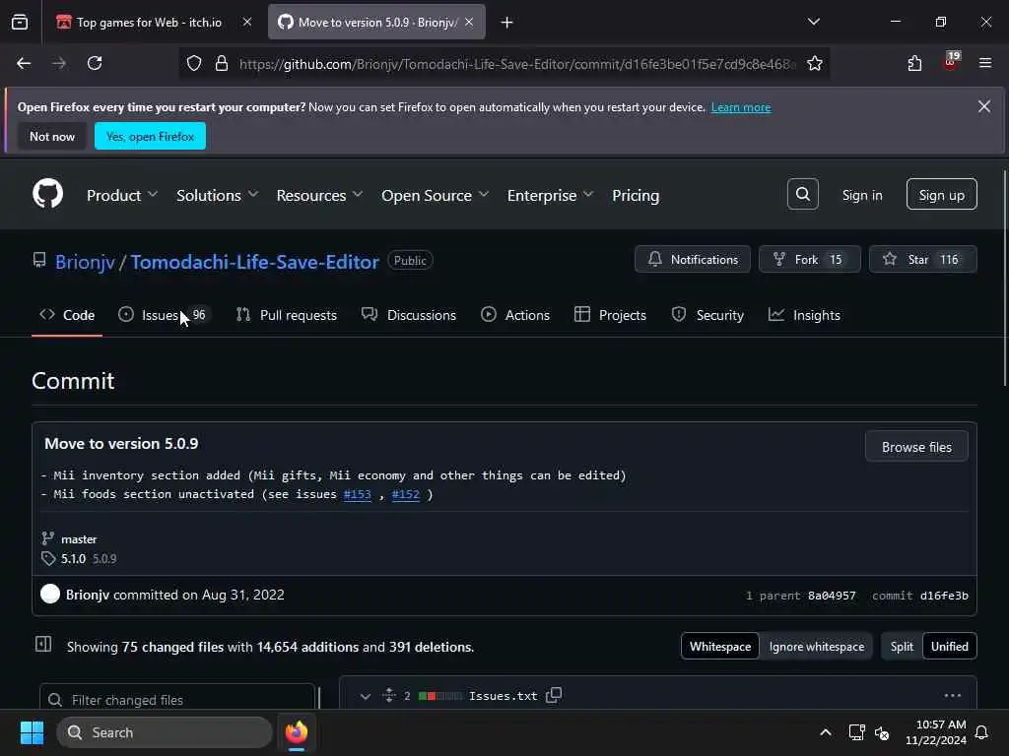Bookmark this page with star icon
1009x756 pixels.
click(814, 63)
